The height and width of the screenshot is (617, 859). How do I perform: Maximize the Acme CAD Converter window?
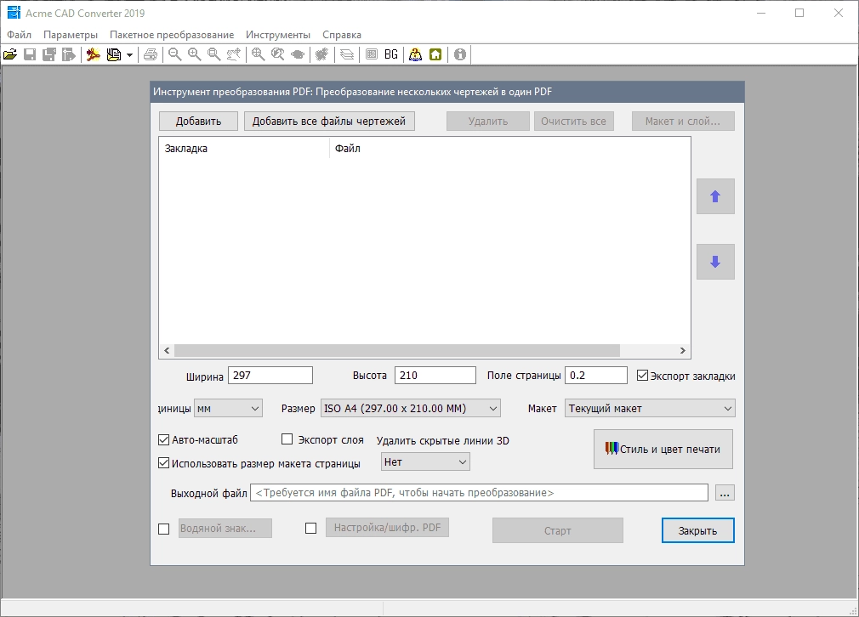pyautogui.click(x=799, y=13)
